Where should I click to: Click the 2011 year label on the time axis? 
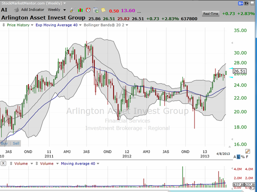(49, 156)
